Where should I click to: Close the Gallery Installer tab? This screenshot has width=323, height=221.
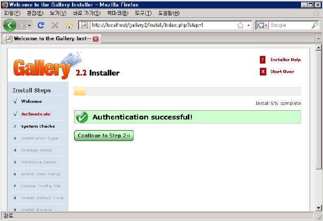96,38
